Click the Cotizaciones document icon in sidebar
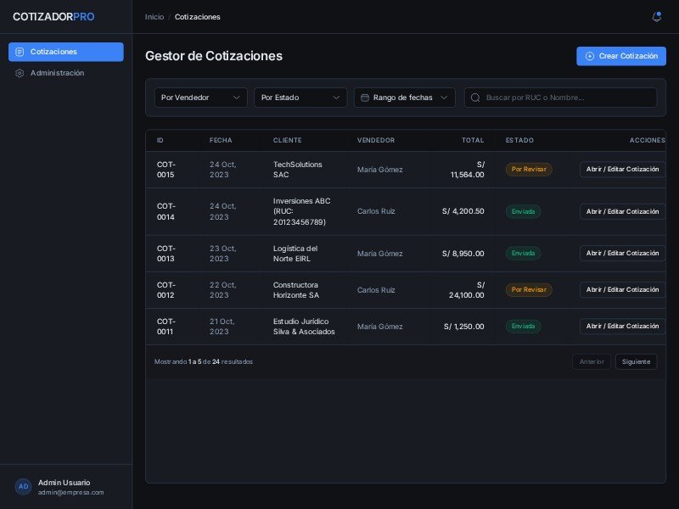The width and height of the screenshot is (679, 509). 20,52
